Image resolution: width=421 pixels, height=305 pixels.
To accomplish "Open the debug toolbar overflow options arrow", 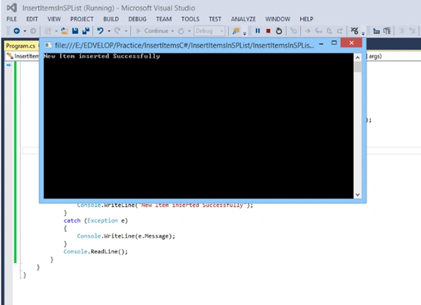I will coord(363,33).
